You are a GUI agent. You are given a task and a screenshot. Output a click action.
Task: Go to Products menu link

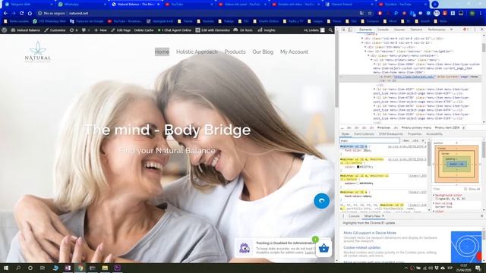[235, 52]
